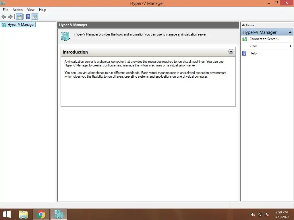Open the View menu in menu bar
This screenshot has height=220, width=294.
(31, 10)
